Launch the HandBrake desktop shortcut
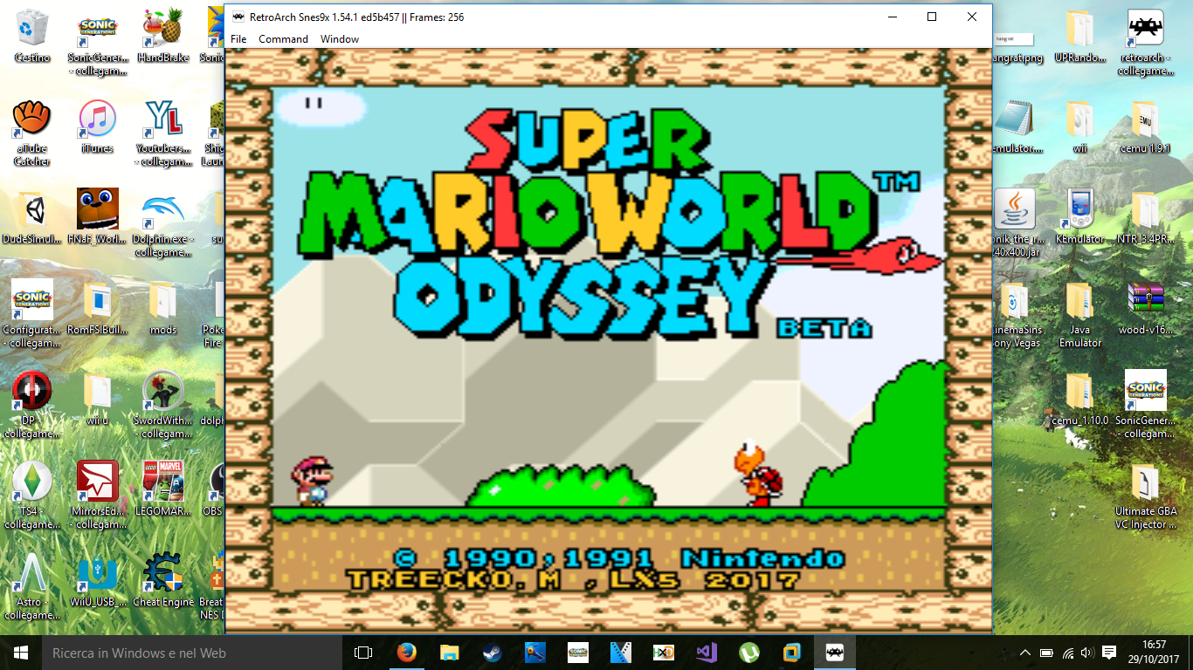 (163, 36)
